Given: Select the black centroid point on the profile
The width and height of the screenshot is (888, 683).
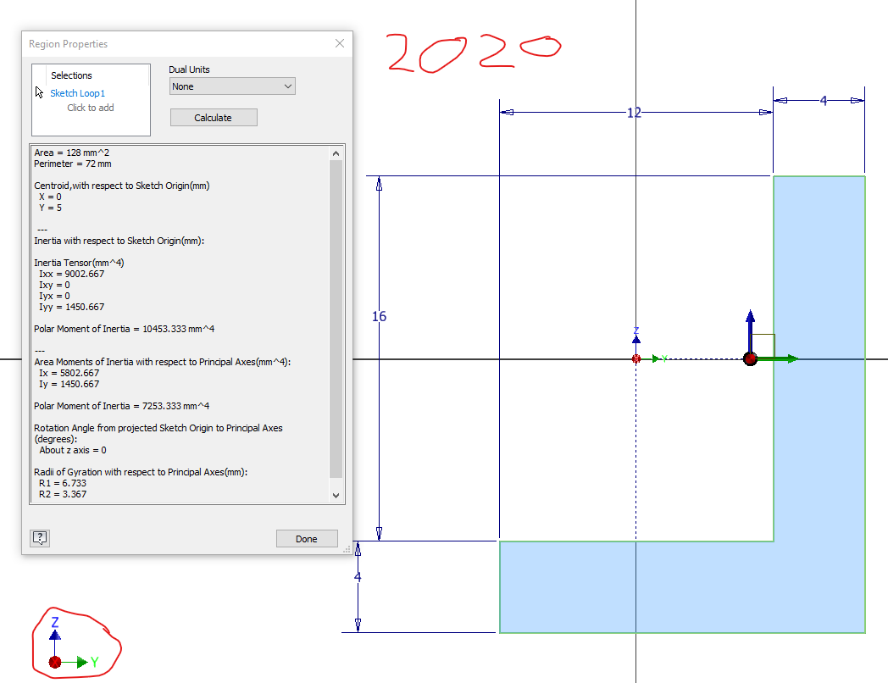Looking at the screenshot, I should pyautogui.click(x=750, y=358).
